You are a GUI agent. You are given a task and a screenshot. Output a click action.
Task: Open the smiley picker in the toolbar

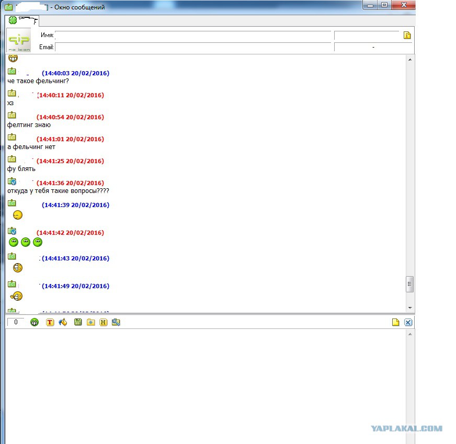tap(35, 322)
